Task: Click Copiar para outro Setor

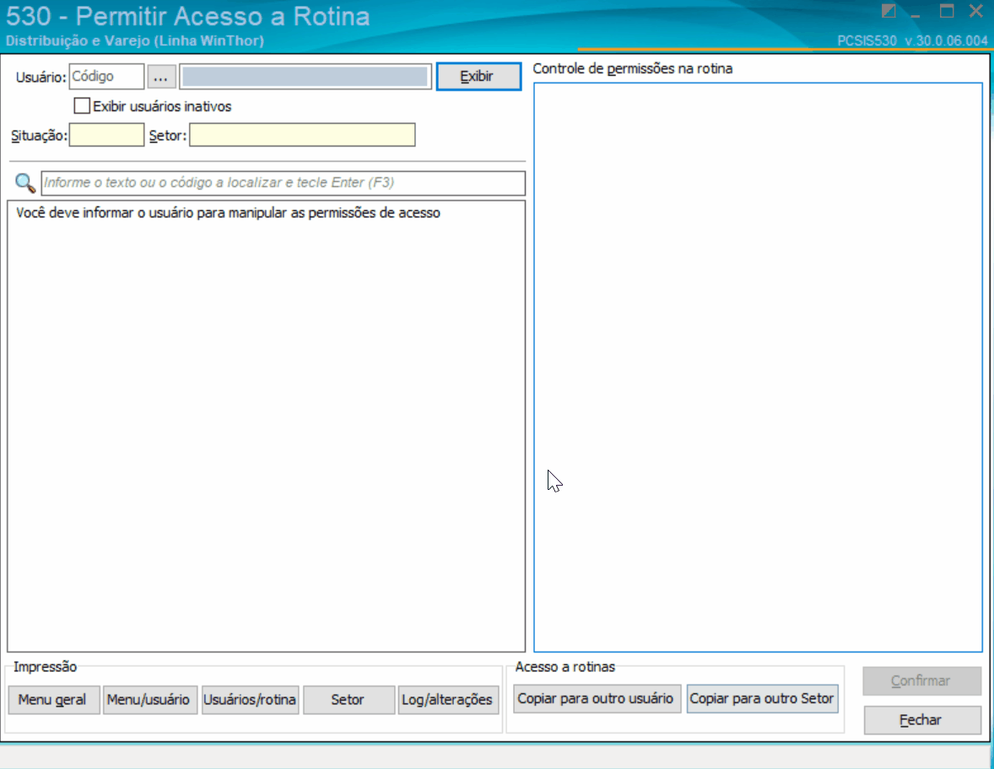Action: pyautogui.click(x=763, y=699)
